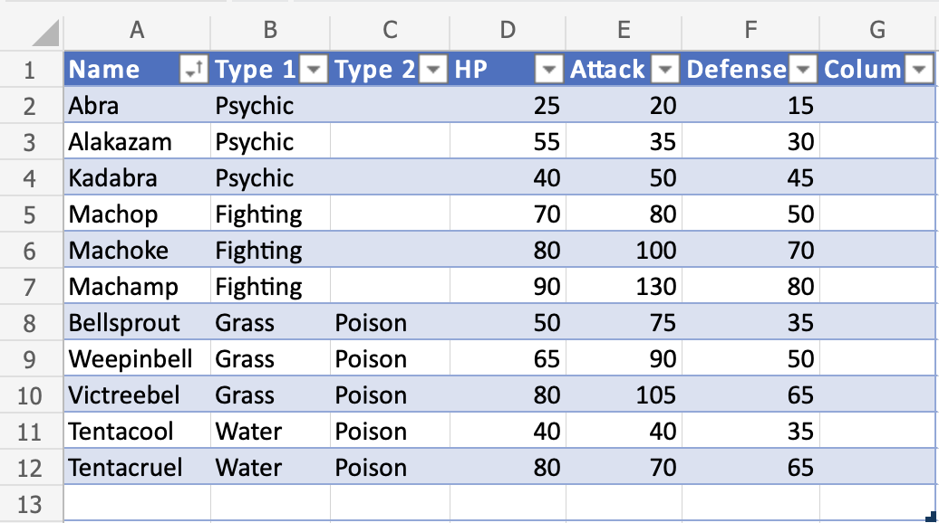The height and width of the screenshot is (523, 939).
Task: Select column G header
Action: point(877,30)
